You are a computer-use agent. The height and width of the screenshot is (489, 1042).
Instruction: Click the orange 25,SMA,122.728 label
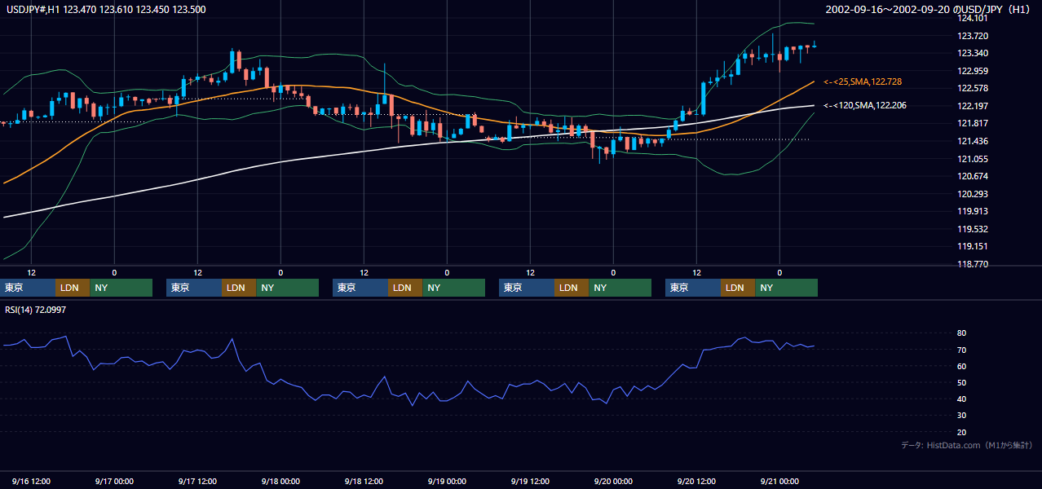click(x=863, y=81)
